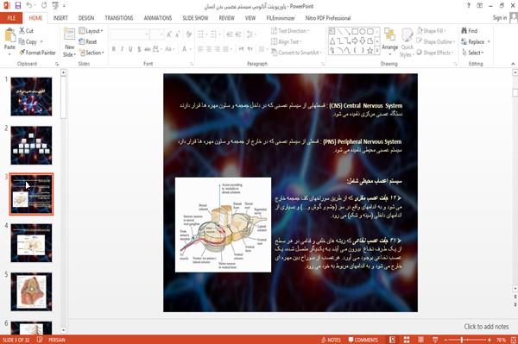Viewport: 518px width, 344px height.
Task: Open the DESIGN ribbon tab
Action: click(x=86, y=18)
